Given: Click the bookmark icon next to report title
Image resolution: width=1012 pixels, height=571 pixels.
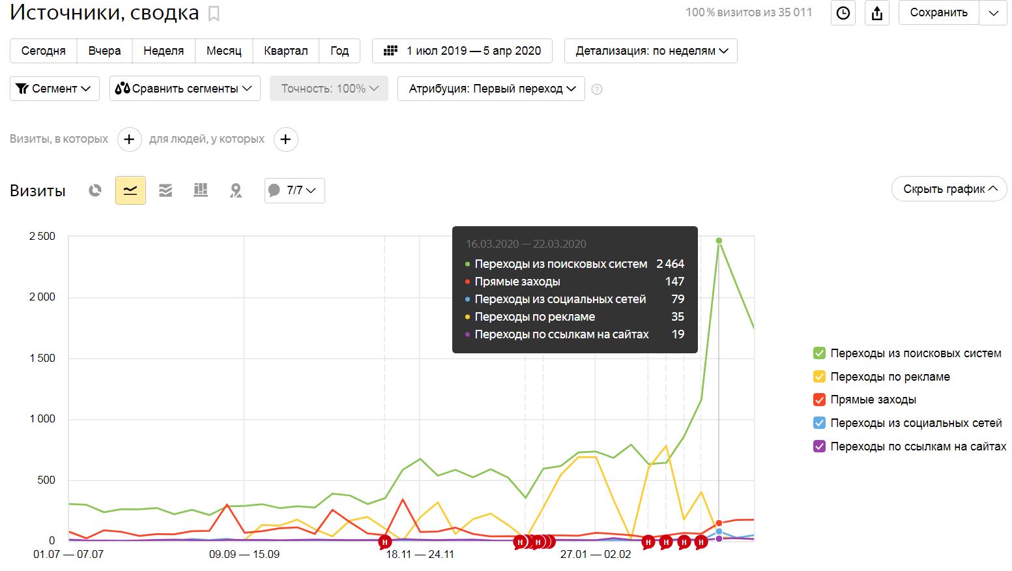Looking at the screenshot, I should click(214, 14).
